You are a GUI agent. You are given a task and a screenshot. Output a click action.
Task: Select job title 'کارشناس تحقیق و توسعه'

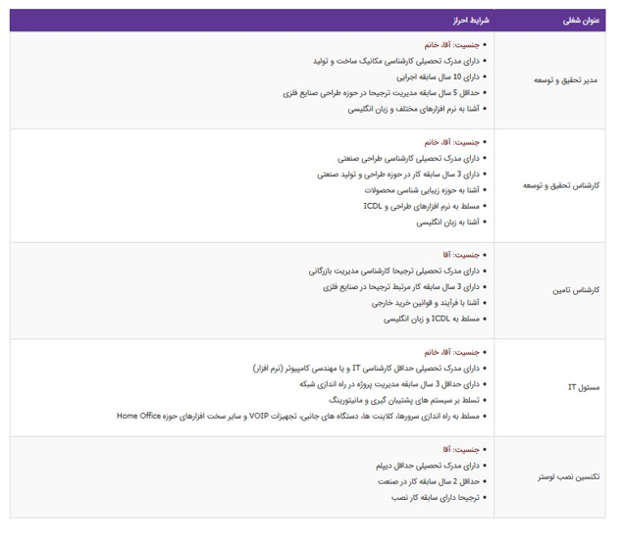561,185
